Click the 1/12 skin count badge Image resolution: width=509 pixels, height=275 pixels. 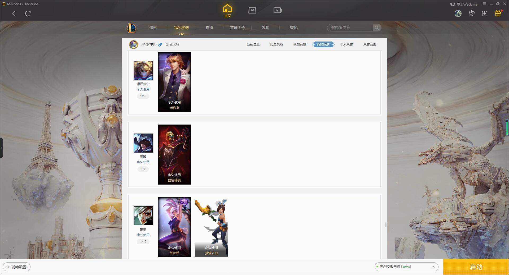pyautogui.click(x=143, y=242)
